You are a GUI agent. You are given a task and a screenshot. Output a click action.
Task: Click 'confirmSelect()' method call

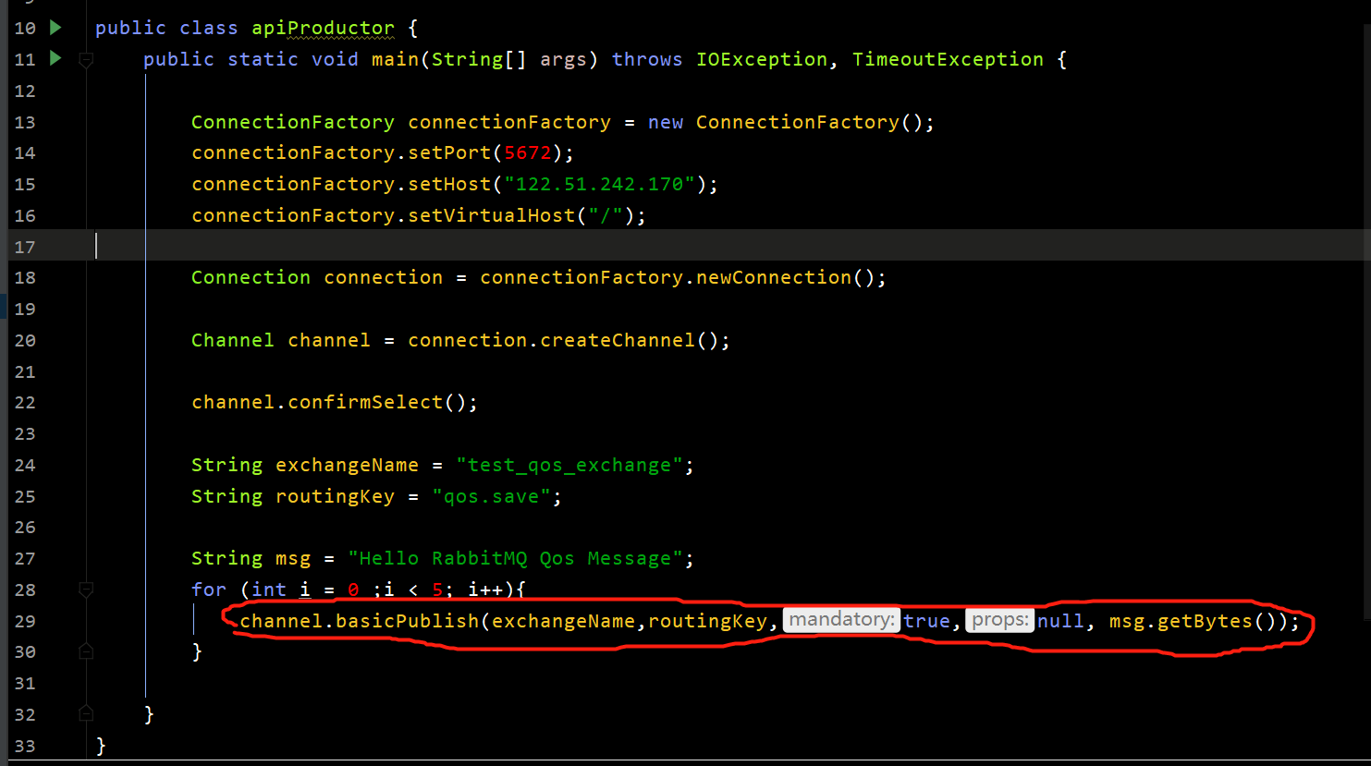377,402
